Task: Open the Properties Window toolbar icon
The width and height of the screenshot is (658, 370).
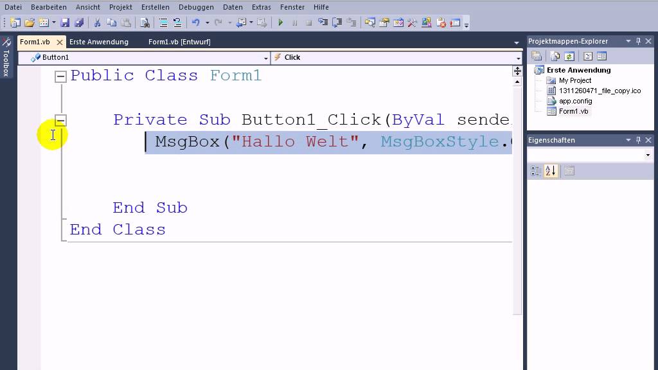Action: click(x=384, y=22)
